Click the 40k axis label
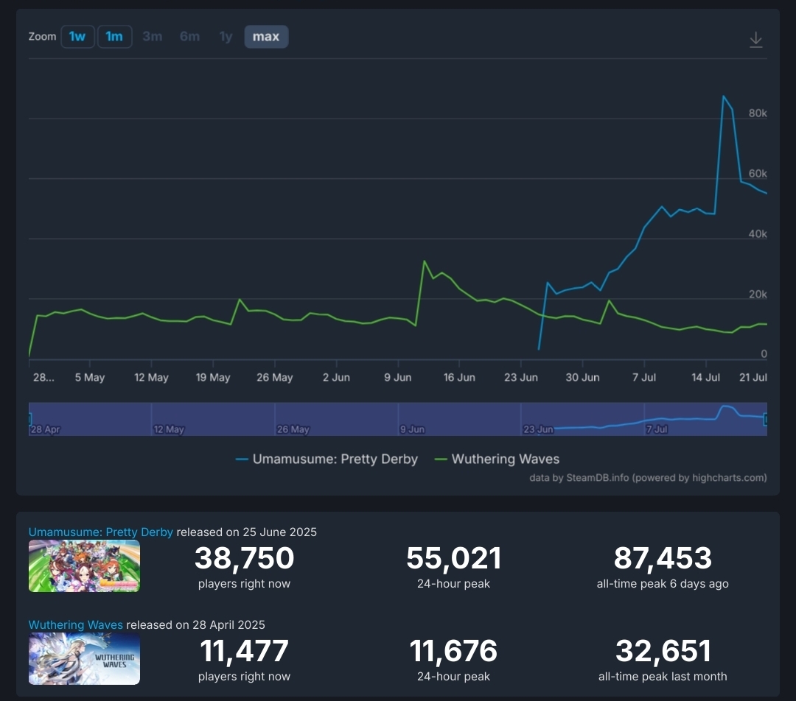The height and width of the screenshot is (701, 796). [758, 234]
